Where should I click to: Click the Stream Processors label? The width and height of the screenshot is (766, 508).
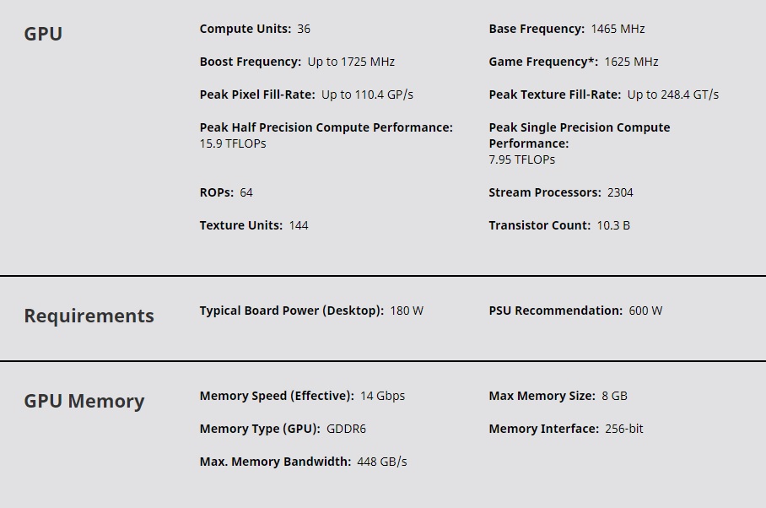(x=544, y=192)
